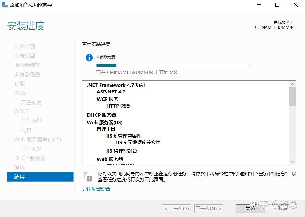Click the 关闭 button
Image resolution: width=305 pixels, height=217 pixels.
[250, 208]
